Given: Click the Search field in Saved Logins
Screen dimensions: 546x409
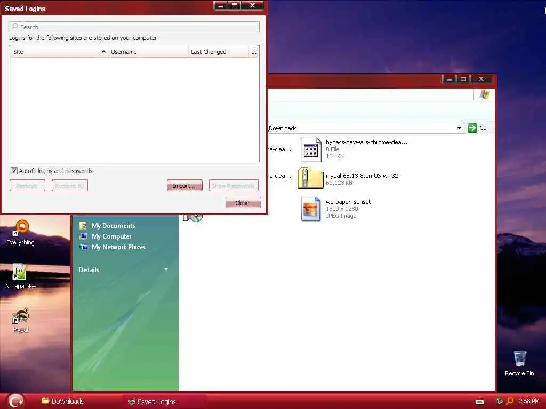Looking at the screenshot, I should (134, 27).
